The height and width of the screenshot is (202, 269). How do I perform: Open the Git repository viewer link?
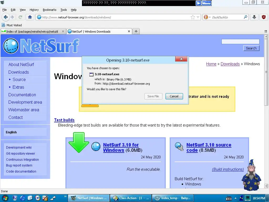pyautogui.click(x=20, y=153)
